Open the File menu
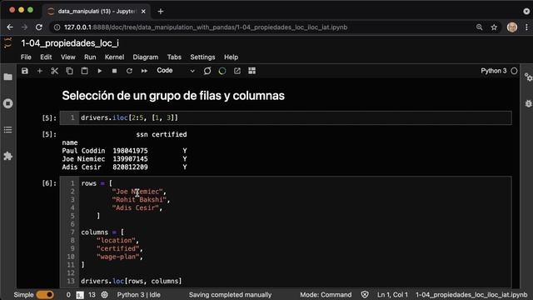 (26, 57)
